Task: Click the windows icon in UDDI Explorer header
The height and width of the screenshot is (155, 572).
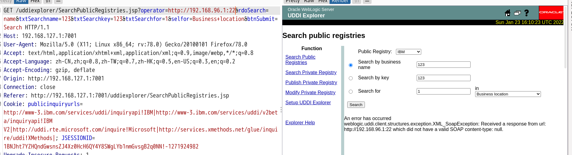Action: click(517, 13)
